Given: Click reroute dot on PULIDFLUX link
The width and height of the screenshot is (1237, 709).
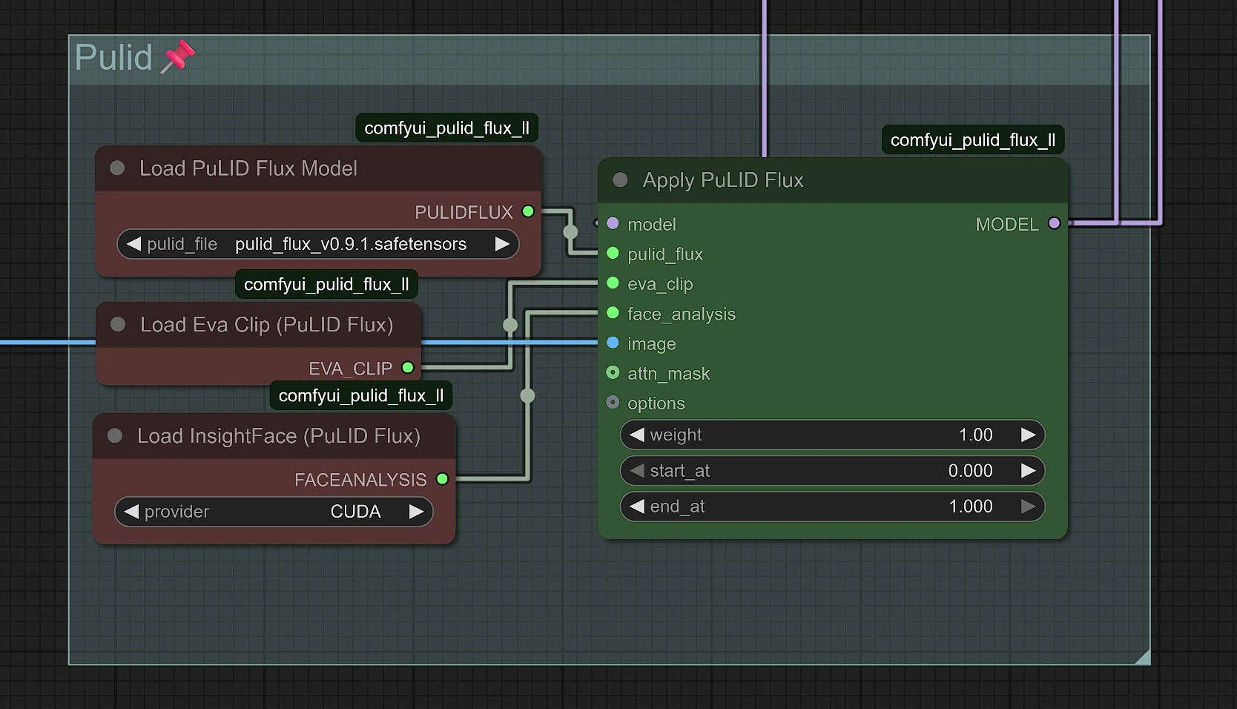Looking at the screenshot, I should [x=570, y=231].
